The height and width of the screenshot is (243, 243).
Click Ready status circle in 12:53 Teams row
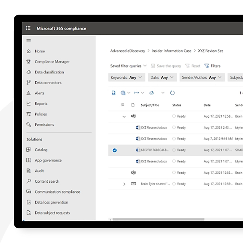[x=174, y=173]
